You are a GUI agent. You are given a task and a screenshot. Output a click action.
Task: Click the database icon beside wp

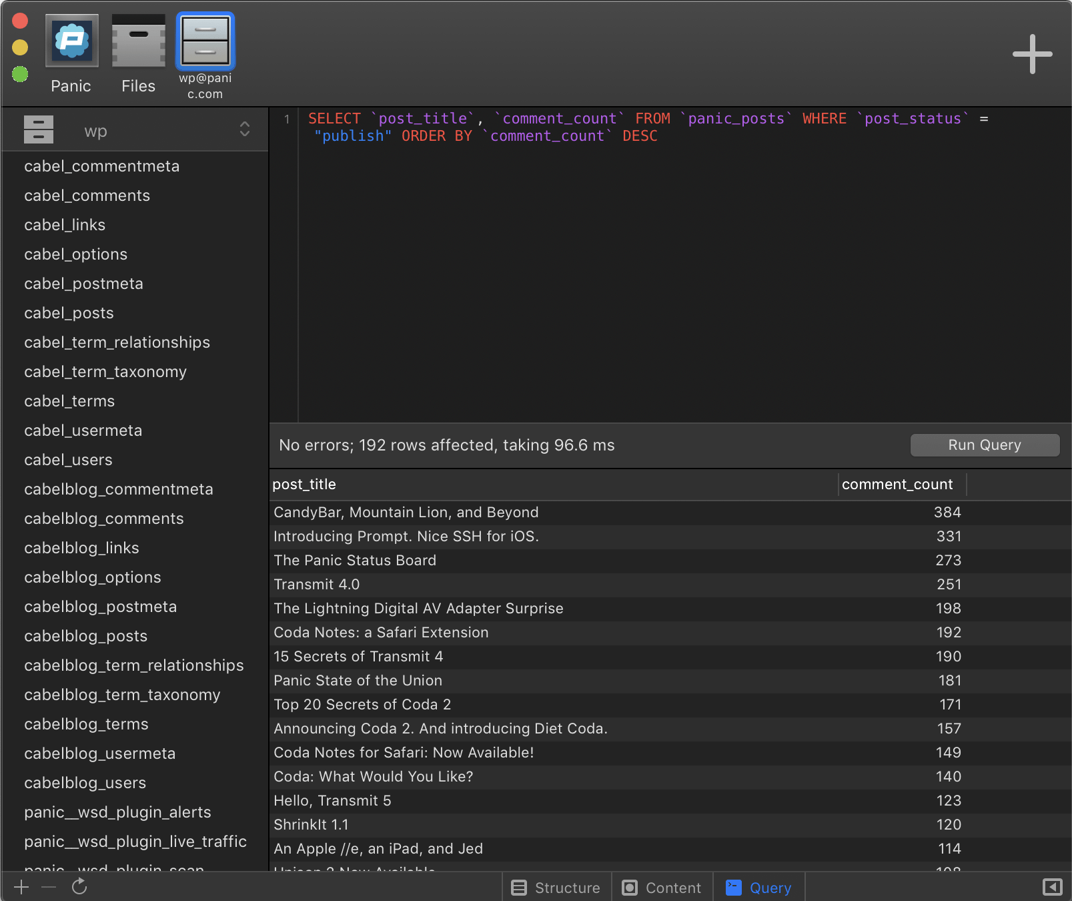pos(39,130)
